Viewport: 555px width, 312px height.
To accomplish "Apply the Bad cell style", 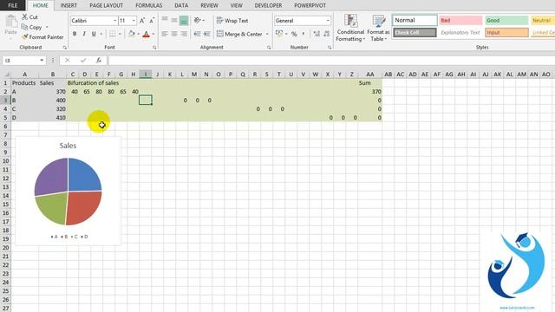I will click(x=460, y=20).
